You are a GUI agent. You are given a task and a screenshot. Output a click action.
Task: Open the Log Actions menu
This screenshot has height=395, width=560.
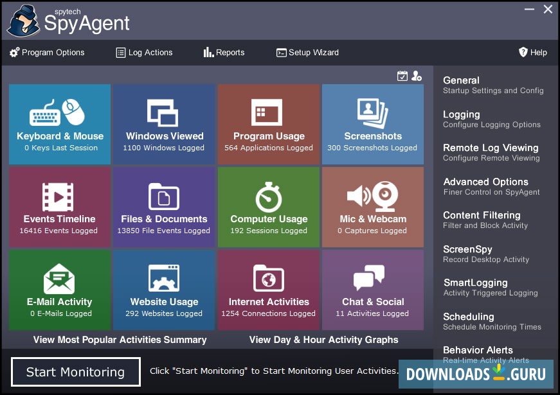tap(144, 53)
